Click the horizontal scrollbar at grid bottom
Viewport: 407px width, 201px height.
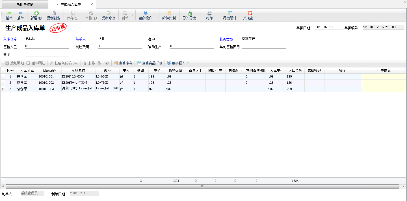click(202, 186)
